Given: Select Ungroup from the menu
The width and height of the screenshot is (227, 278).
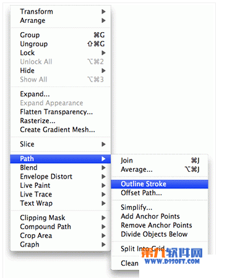Looking at the screenshot, I should (x=61, y=44).
